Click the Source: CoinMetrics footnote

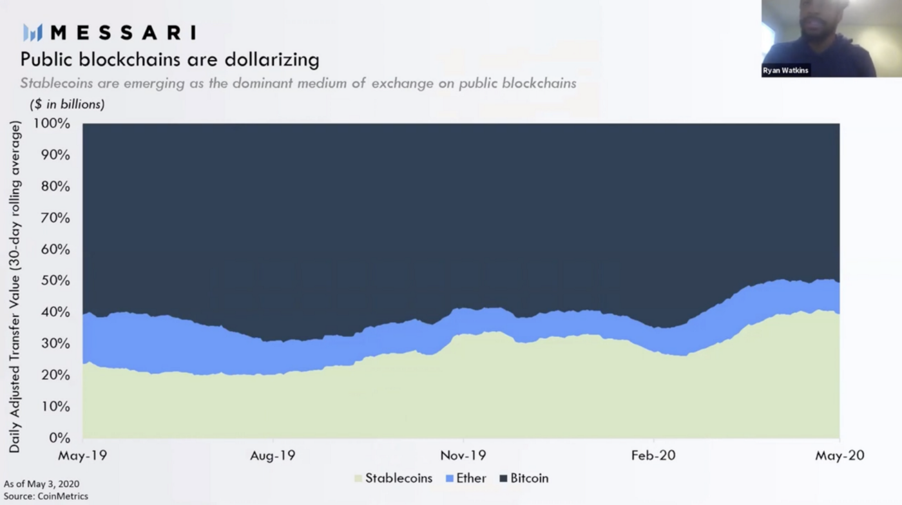click(x=46, y=496)
